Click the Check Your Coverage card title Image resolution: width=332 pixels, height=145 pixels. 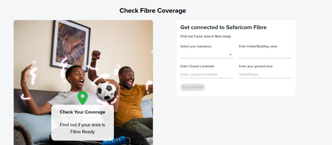click(82, 112)
